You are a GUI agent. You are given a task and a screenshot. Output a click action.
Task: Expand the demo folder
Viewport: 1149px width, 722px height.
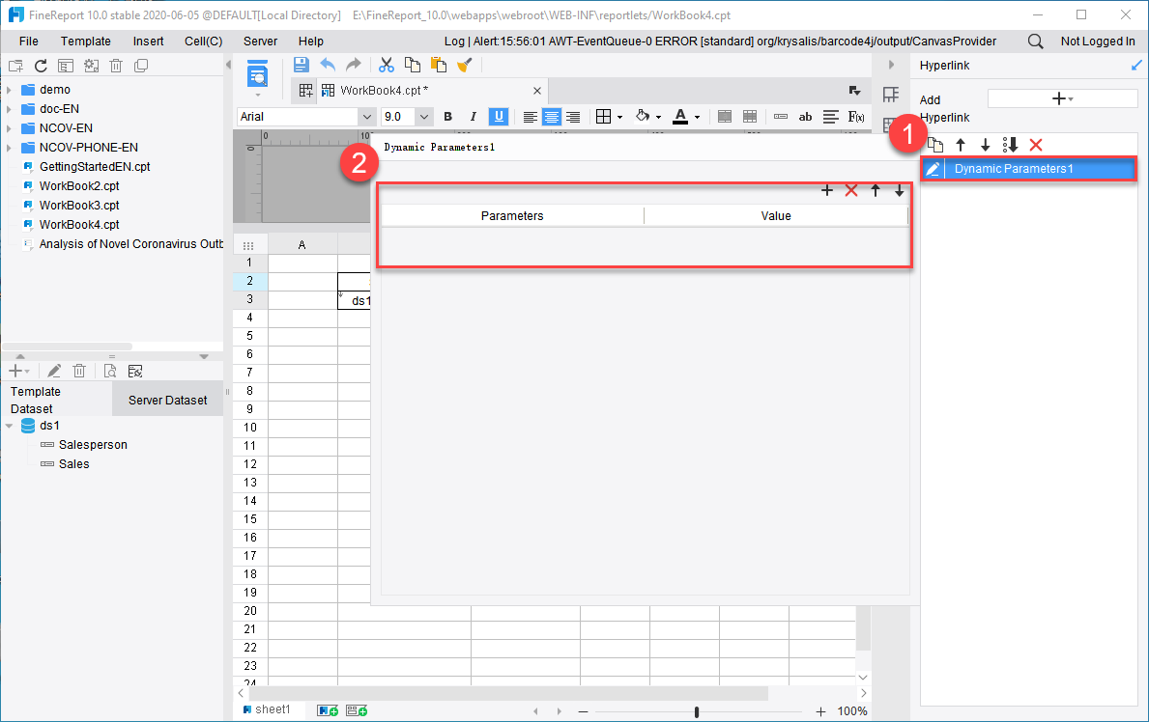9,90
